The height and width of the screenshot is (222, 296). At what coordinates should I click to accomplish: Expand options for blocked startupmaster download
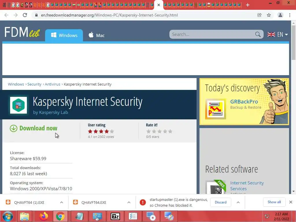click(238, 202)
